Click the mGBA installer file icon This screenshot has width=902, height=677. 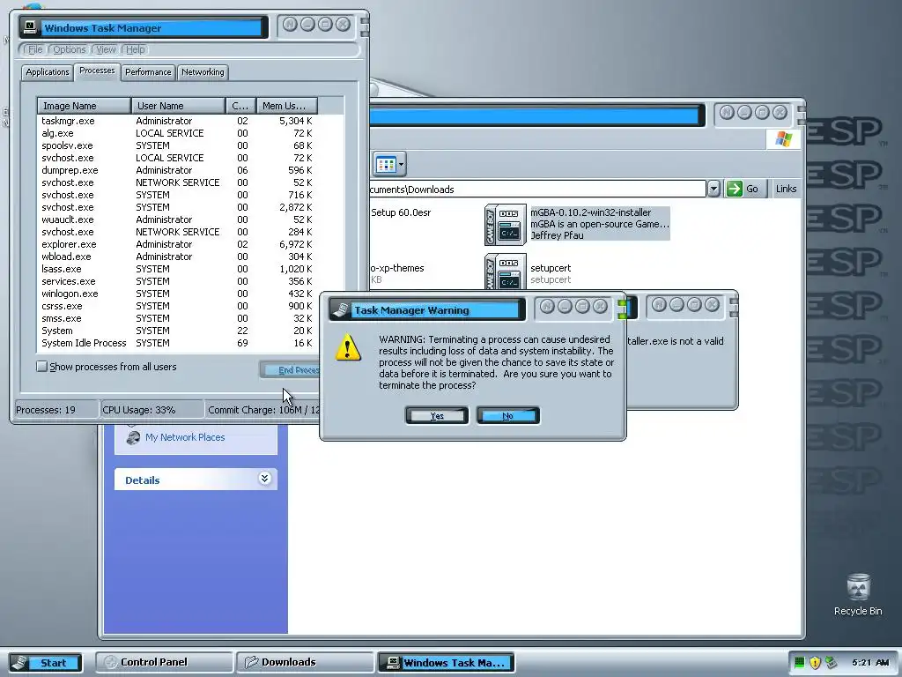point(505,225)
